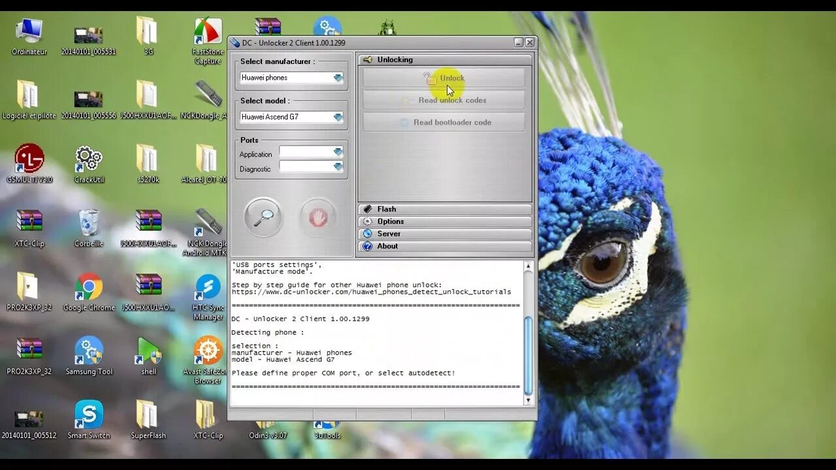Select the 20140101_005556 video file icon

click(x=88, y=104)
